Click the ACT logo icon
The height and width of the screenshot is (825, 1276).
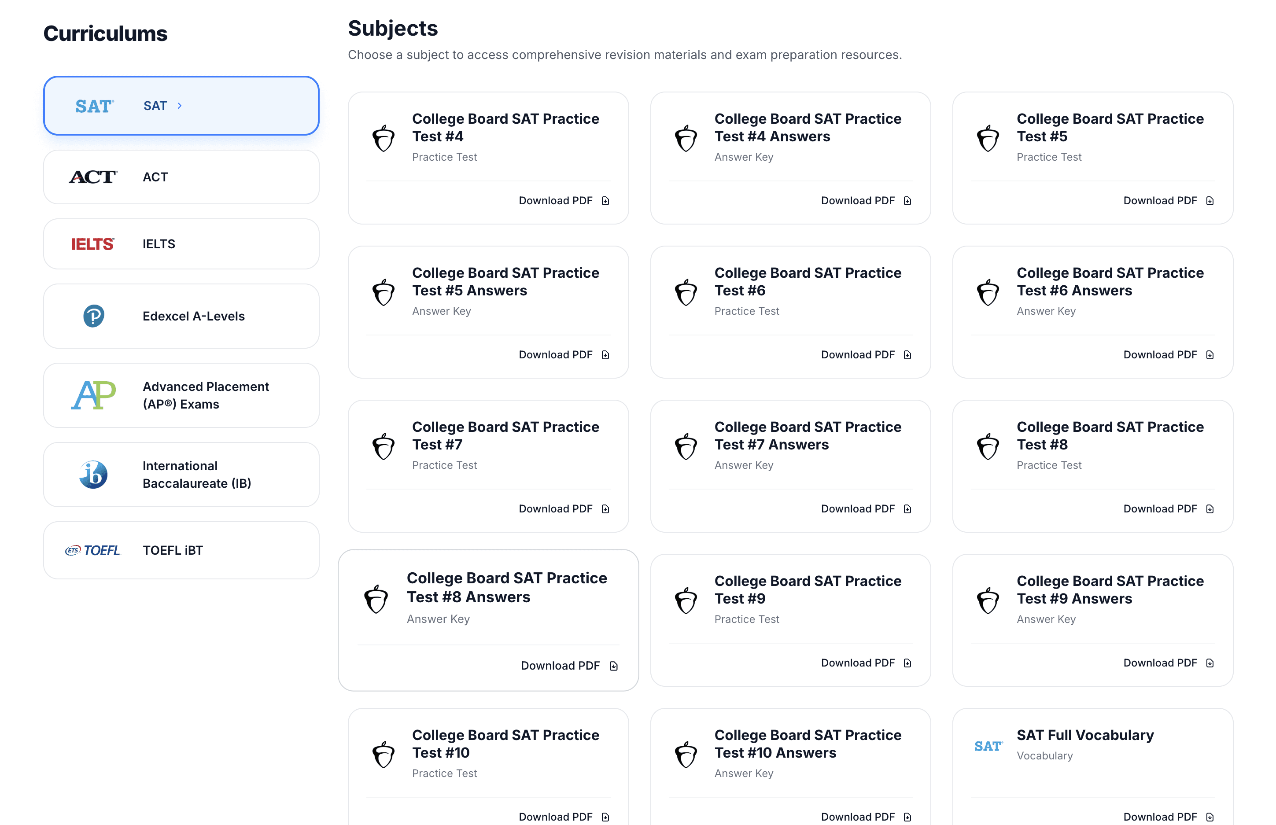[x=93, y=177]
